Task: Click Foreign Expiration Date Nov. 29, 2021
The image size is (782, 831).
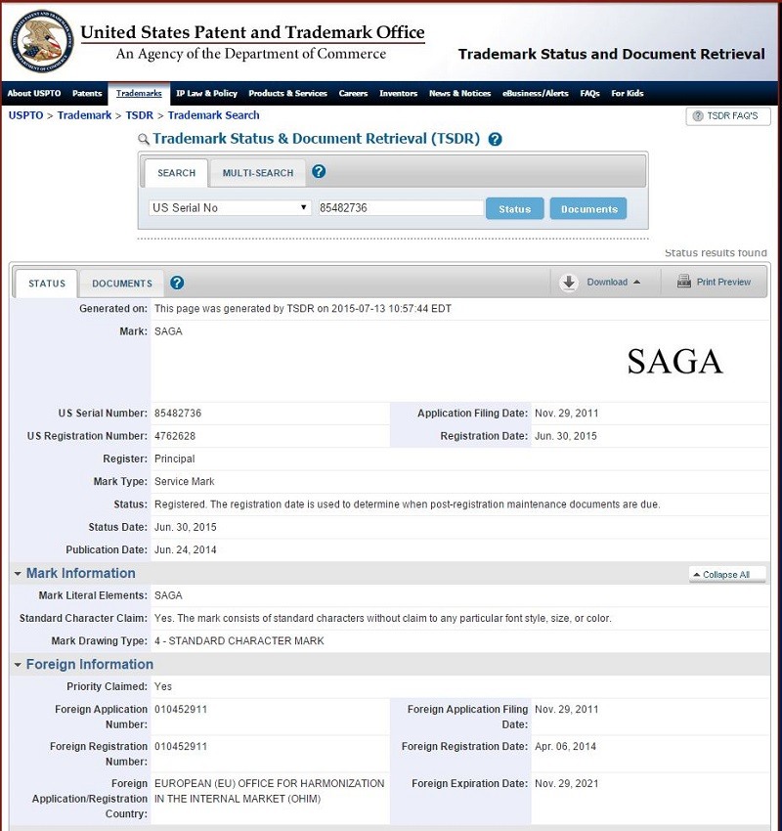Action: (x=566, y=784)
